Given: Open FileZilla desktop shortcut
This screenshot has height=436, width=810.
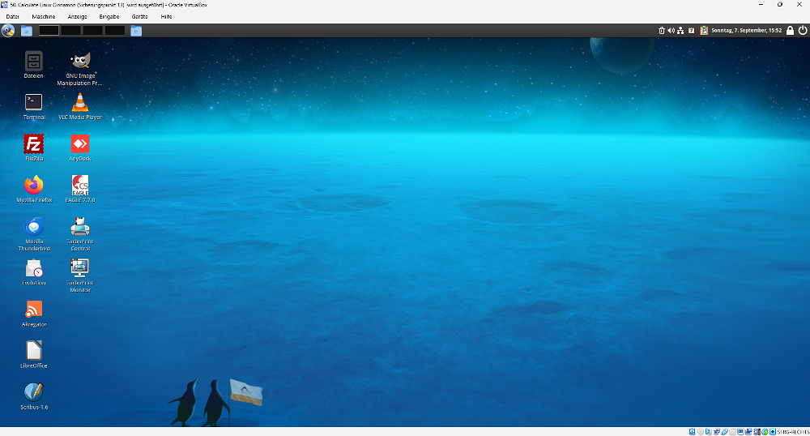Looking at the screenshot, I should tap(34, 144).
